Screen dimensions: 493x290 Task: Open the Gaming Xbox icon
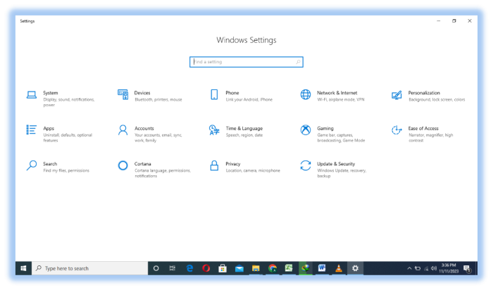(305, 130)
